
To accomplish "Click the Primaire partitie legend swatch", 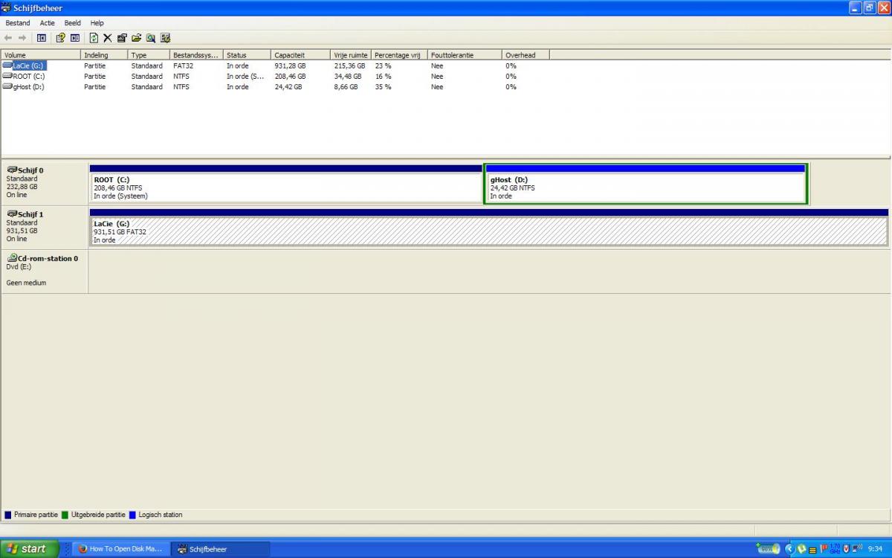I will (x=8, y=514).
